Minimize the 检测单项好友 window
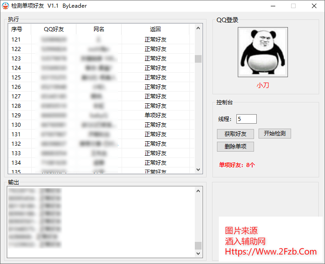 tap(273, 6)
